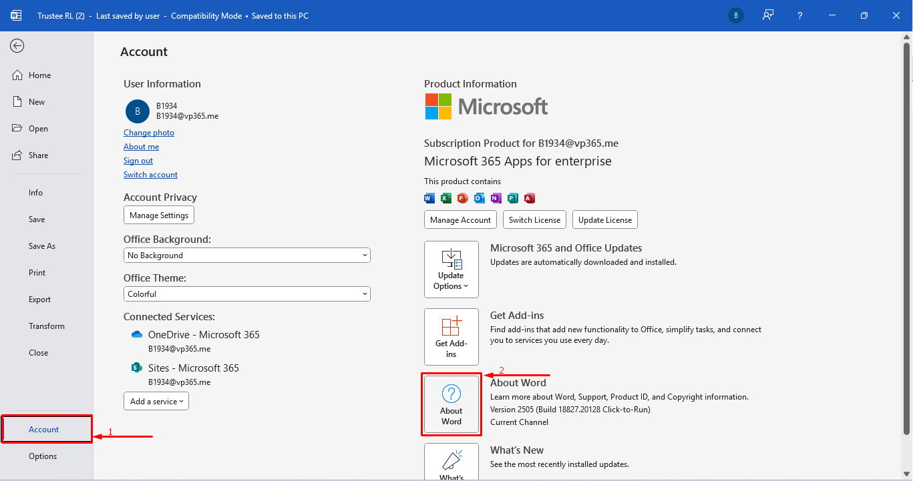Image resolution: width=913 pixels, height=481 pixels.
Task: Click the Change photo link
Action: 149,133
